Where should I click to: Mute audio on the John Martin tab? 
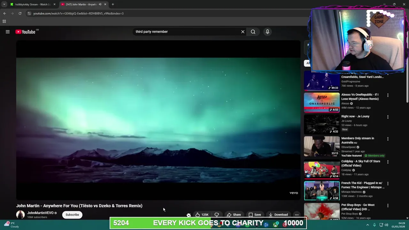tap(100, 4)
